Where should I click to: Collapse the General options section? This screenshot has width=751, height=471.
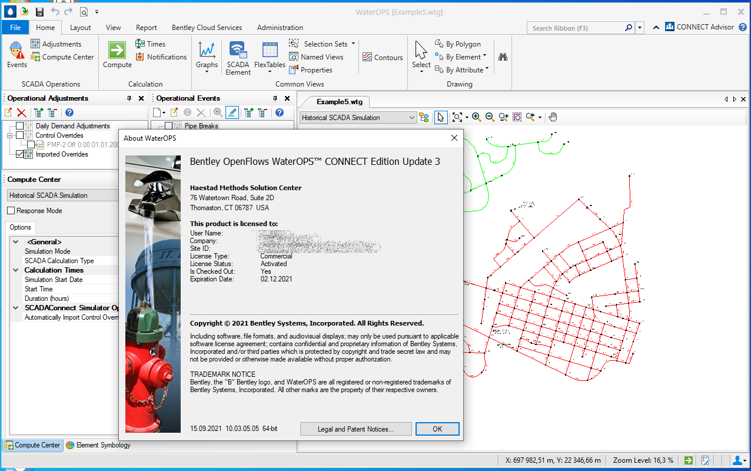[15, 242]
